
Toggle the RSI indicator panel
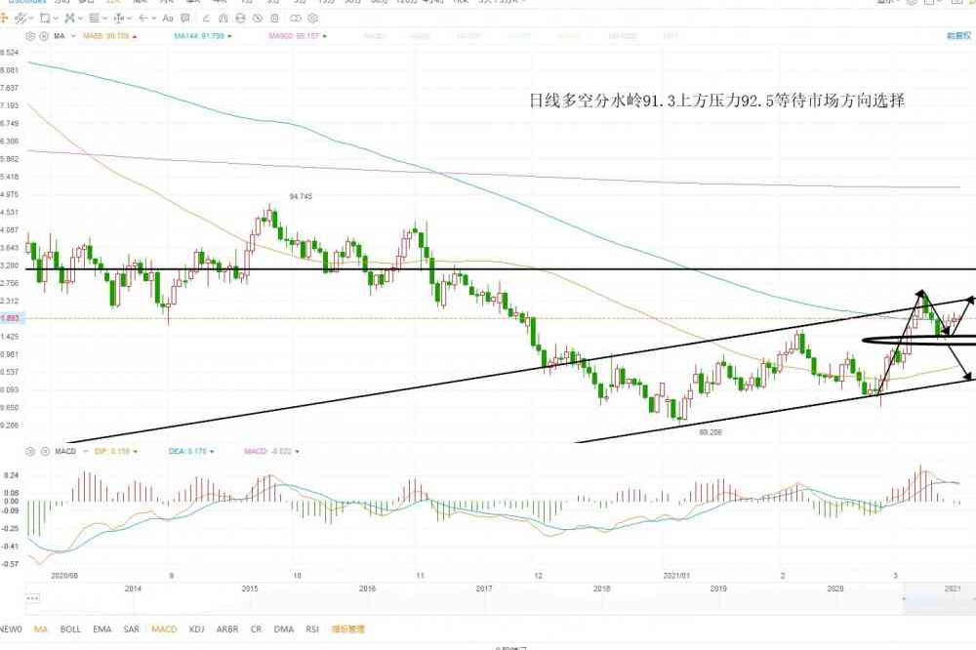(312, 630)
